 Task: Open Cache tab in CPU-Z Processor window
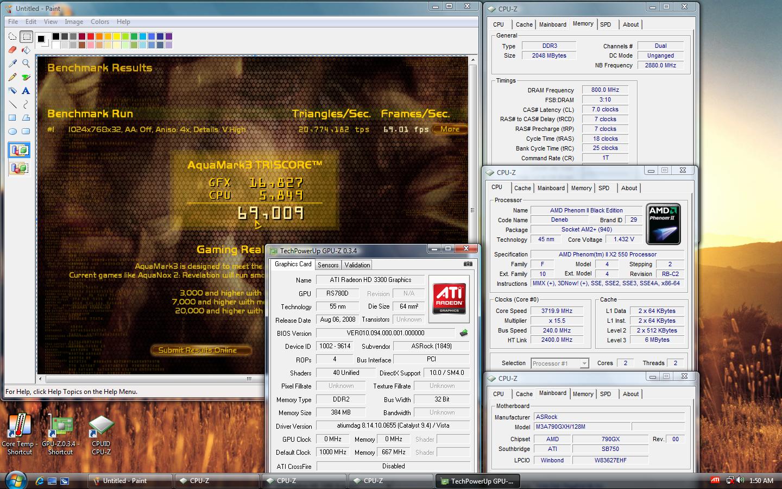(522, 188)
